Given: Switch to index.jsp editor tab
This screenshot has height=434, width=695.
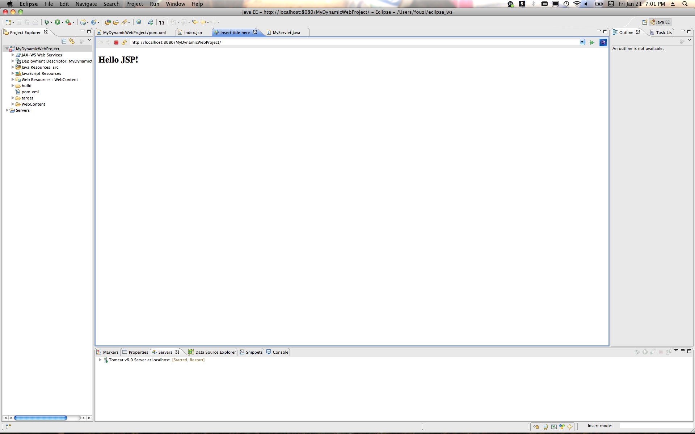Looking at the screenshot, I should 193,33.
